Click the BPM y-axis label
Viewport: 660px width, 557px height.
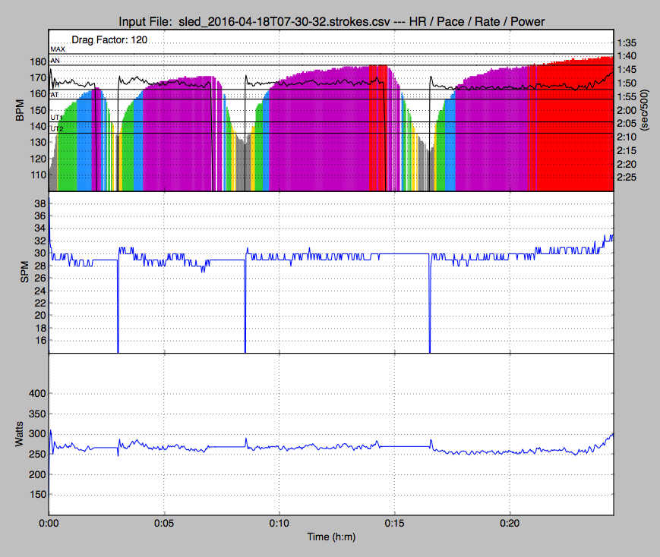[x=20, y=111]
